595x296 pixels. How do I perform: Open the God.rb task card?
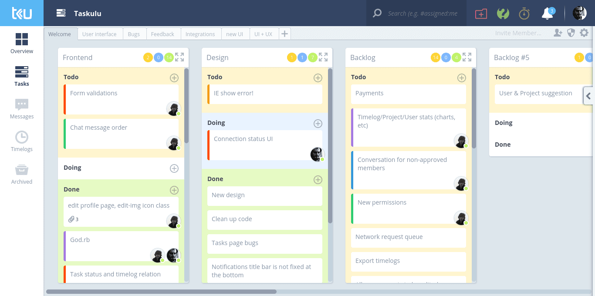click(x=121, y=246)
